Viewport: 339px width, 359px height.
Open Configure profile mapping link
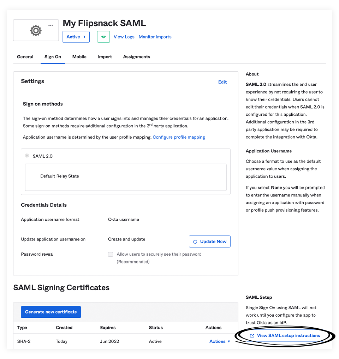tap(179, 137)
